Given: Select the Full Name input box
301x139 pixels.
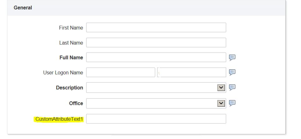Looking at the screenshot, I should pos(156,57).
